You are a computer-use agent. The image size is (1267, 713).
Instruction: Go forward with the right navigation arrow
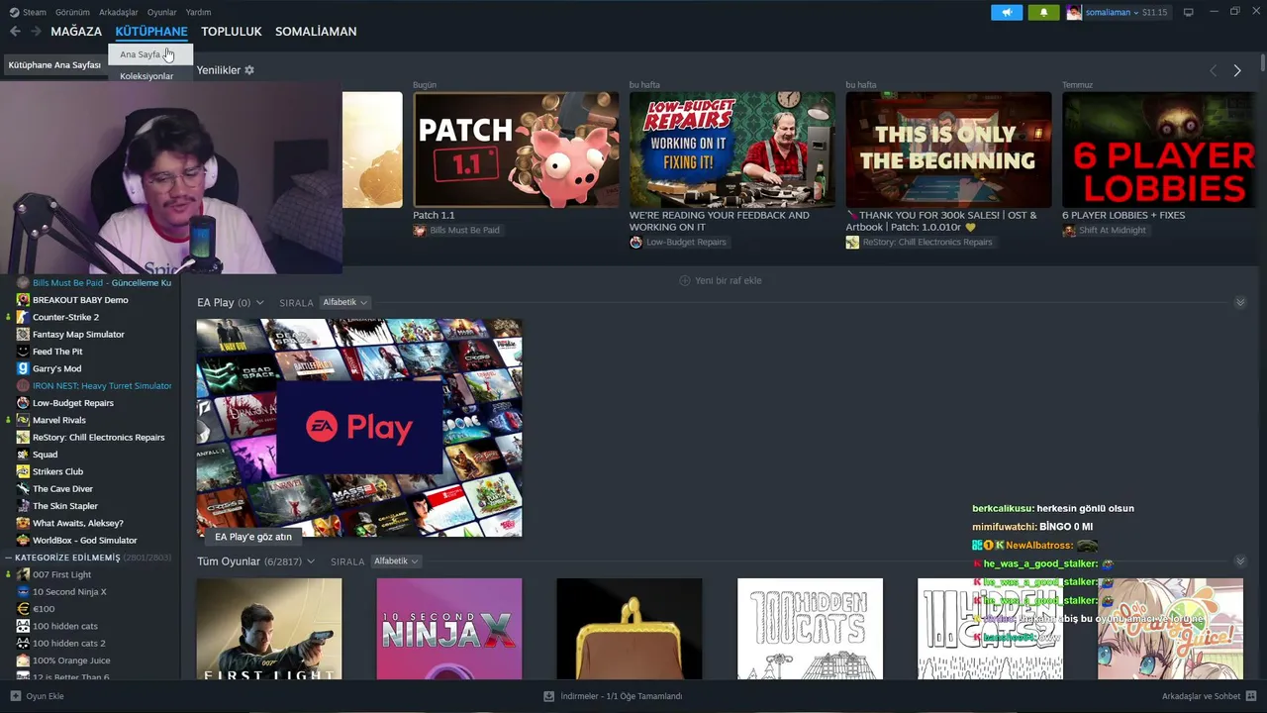point(36,32)
